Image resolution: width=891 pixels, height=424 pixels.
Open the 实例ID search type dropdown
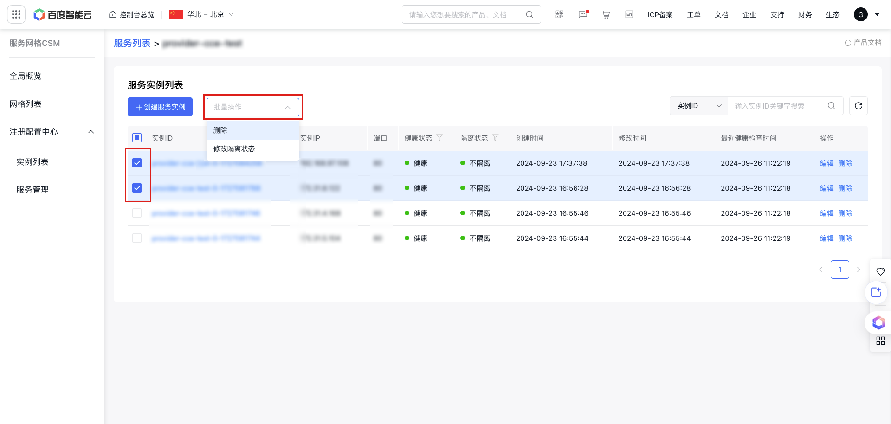tap(699, 106)
